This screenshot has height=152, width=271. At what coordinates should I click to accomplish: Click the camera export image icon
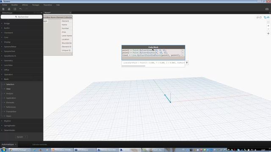click(267, 9)
